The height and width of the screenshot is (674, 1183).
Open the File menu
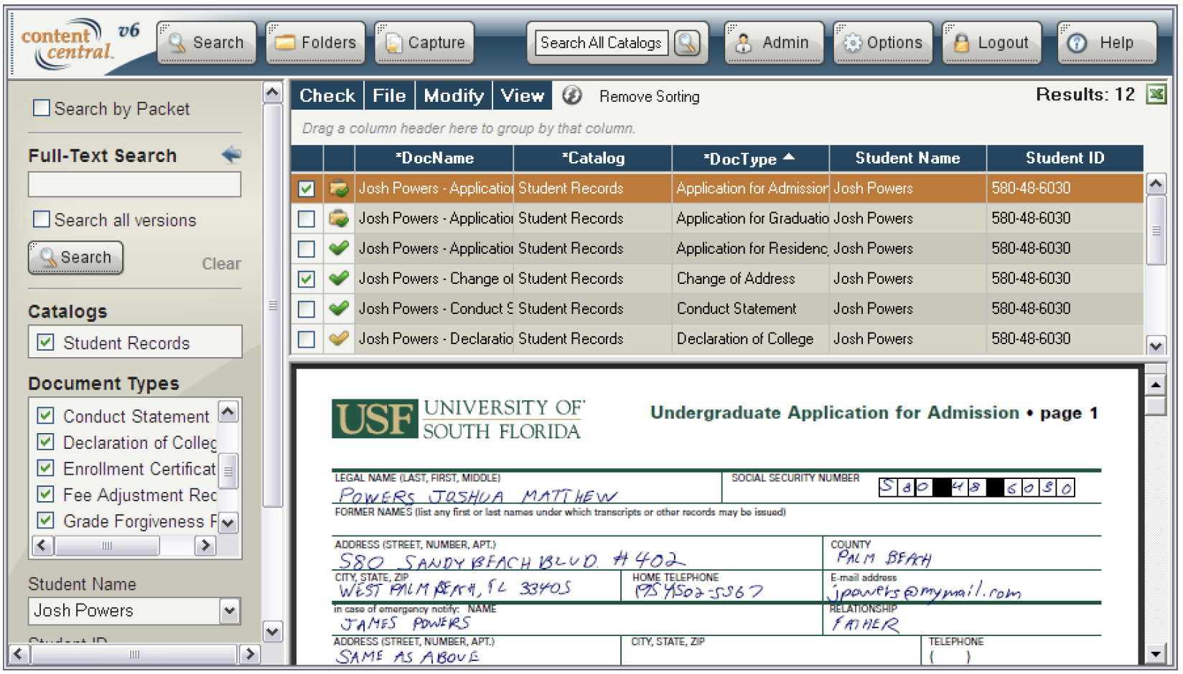coord(389,95)
